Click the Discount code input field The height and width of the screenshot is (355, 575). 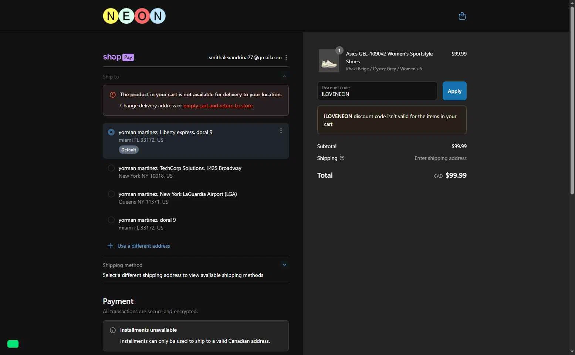[x=377, y=91]
